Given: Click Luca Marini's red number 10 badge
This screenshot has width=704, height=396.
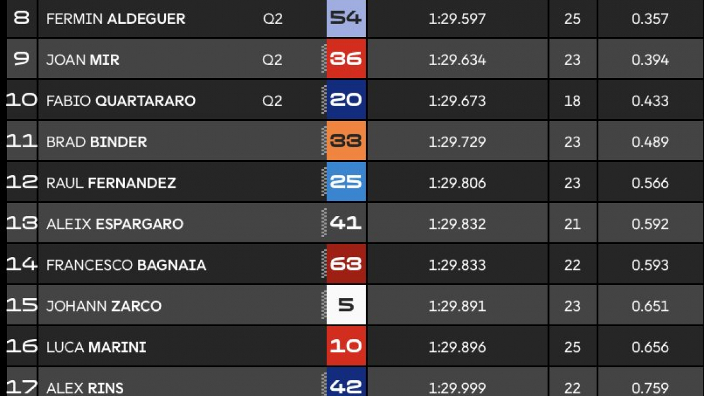Looking at the screenshot, I should tap(346, 346).
